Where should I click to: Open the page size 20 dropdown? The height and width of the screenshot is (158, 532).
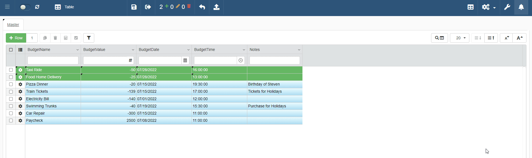coord(459,38)
